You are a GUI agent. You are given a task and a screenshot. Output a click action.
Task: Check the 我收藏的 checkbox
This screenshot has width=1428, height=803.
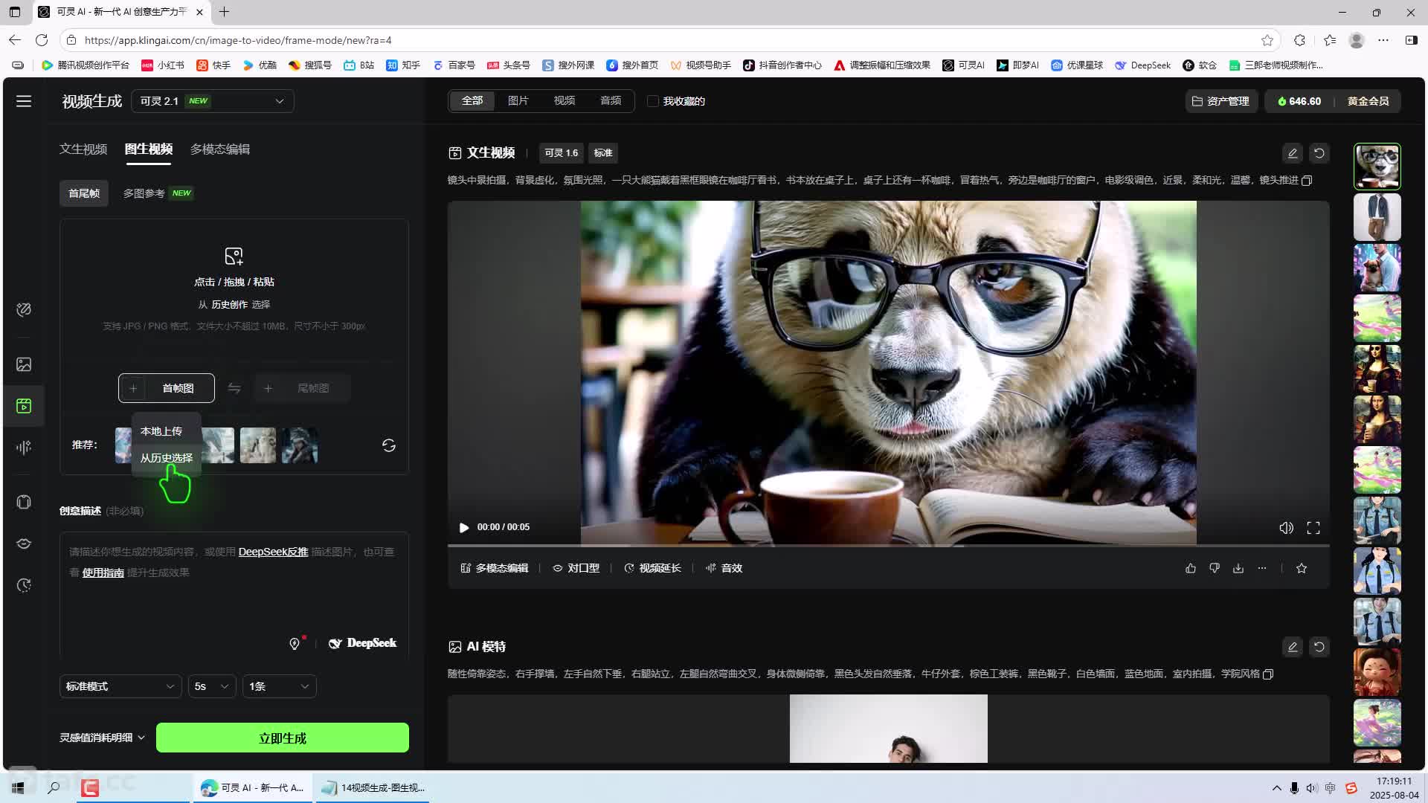click(x=653, y=101)
